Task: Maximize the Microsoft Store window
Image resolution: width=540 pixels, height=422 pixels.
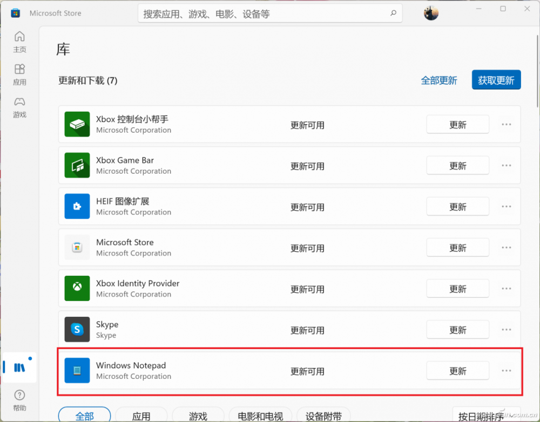Action: point(503,9)
